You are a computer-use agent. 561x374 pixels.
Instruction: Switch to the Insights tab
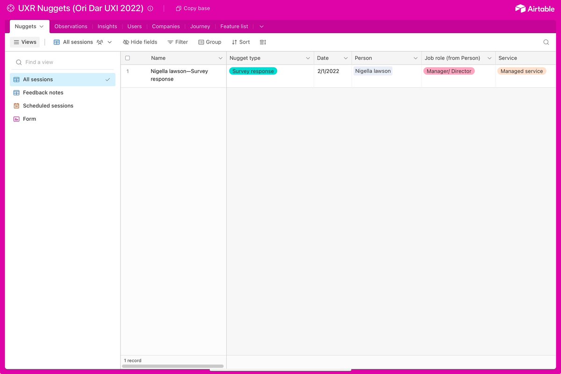point(107,27)
